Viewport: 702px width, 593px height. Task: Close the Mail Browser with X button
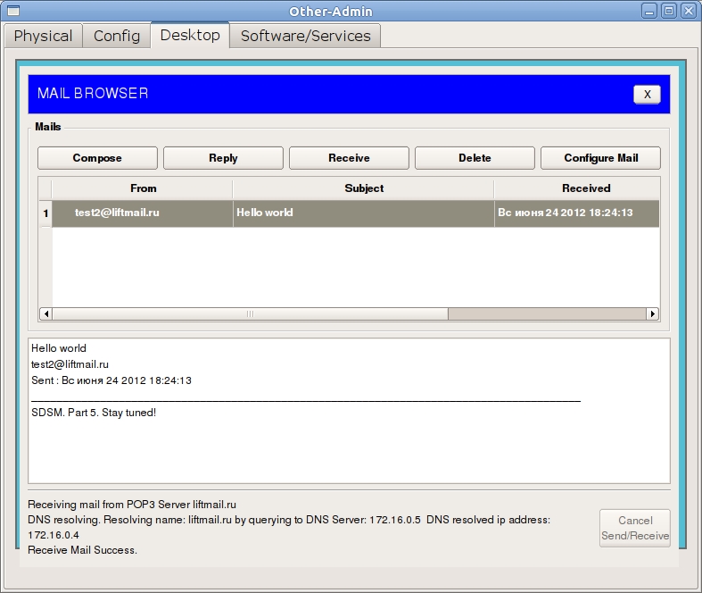click(647, 95)
